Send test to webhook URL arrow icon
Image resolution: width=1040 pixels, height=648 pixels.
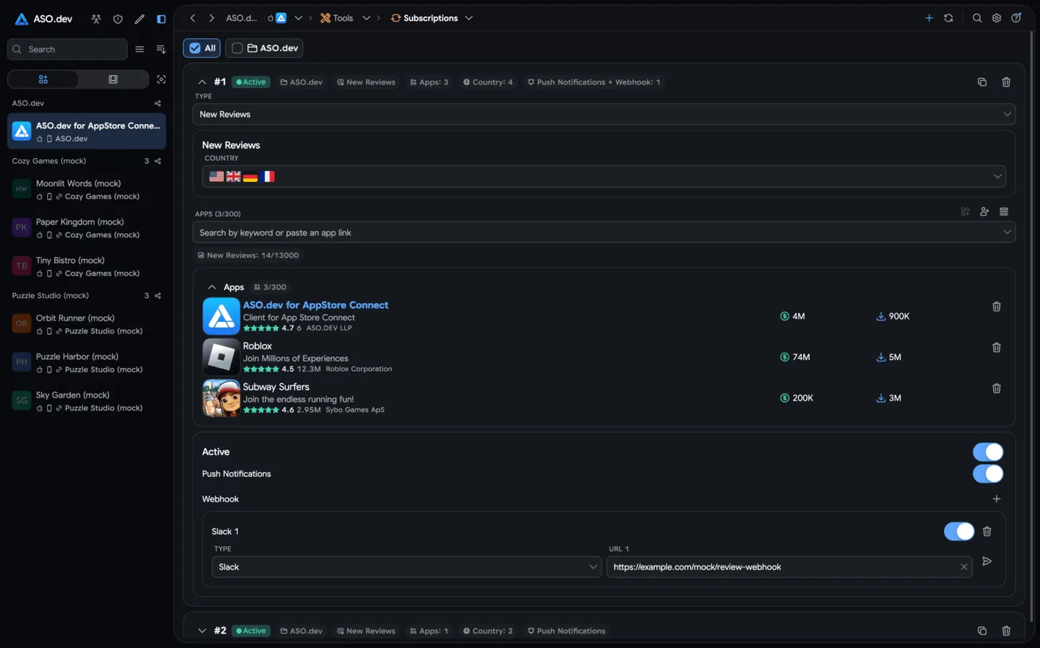pos(987,561)
